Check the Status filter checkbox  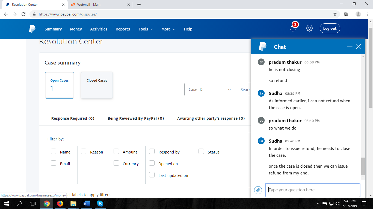pyautogui.click(x=201, y=152)
